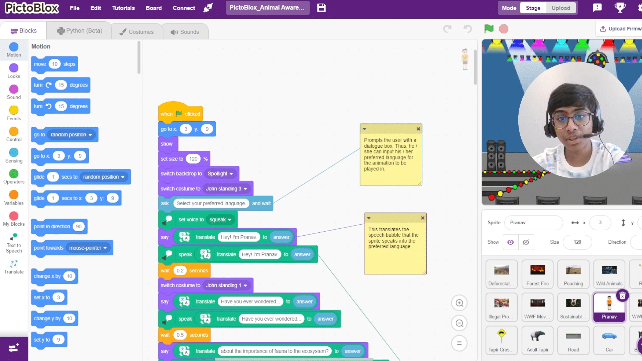Collapse the translation comment note arrow
642x361 pixels.
[x=369, y=218]
